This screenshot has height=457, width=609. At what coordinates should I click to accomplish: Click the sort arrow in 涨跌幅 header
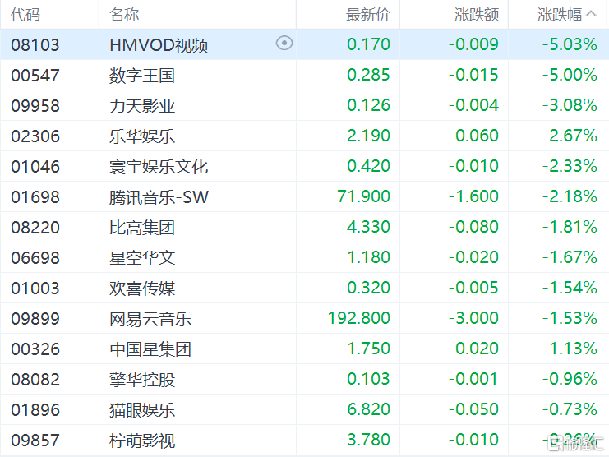pos(593,15)
